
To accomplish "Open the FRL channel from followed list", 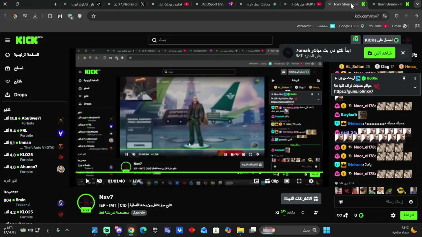I will pyautogui.click(x=34, y=133).
